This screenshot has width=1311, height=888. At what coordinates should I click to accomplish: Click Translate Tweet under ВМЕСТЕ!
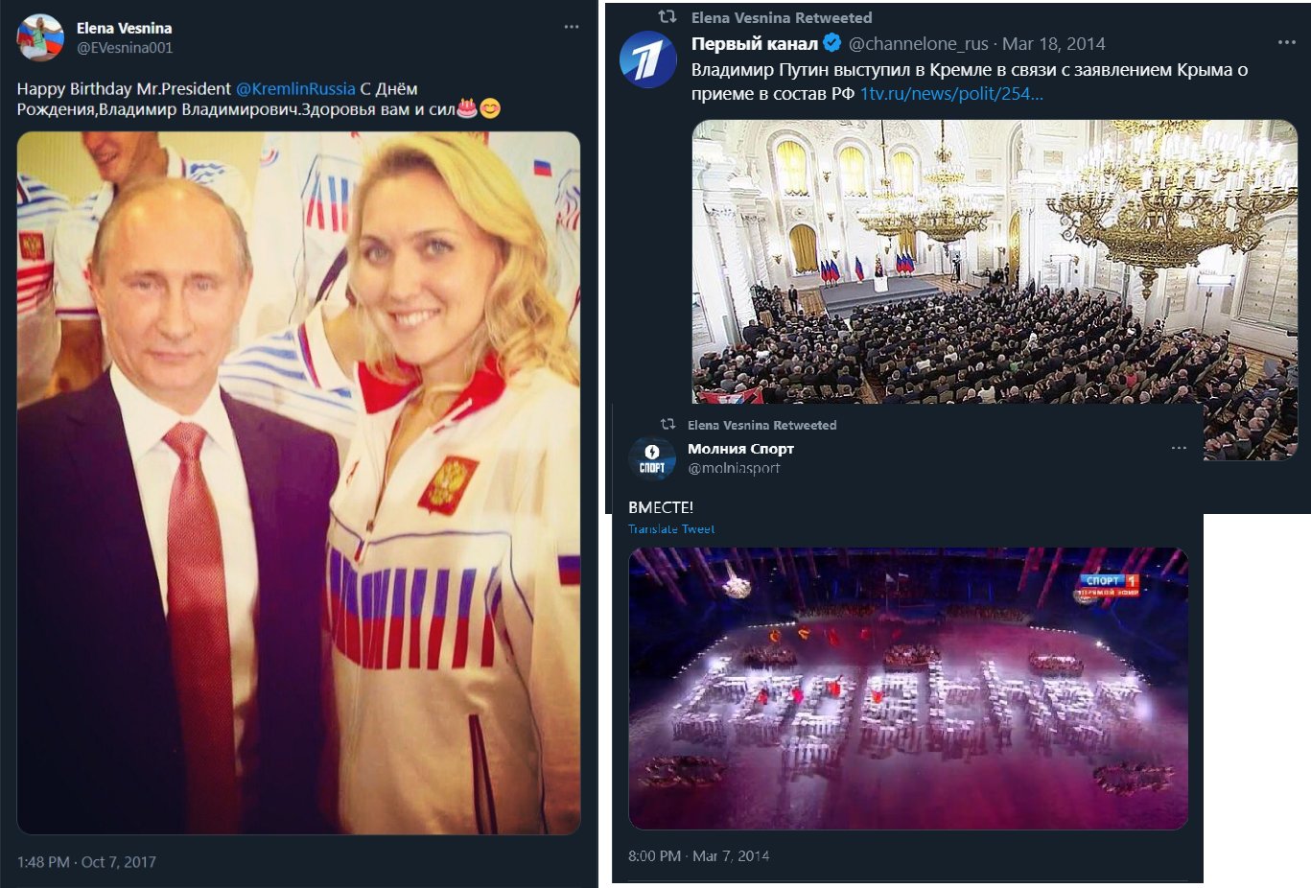coord(671,529)
